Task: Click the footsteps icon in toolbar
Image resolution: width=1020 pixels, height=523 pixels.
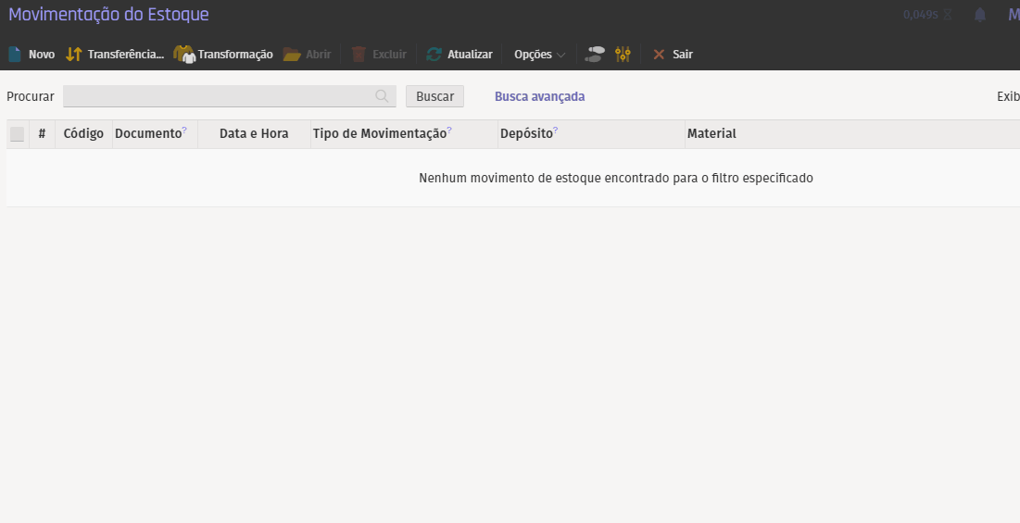Action: coord(595,55)
